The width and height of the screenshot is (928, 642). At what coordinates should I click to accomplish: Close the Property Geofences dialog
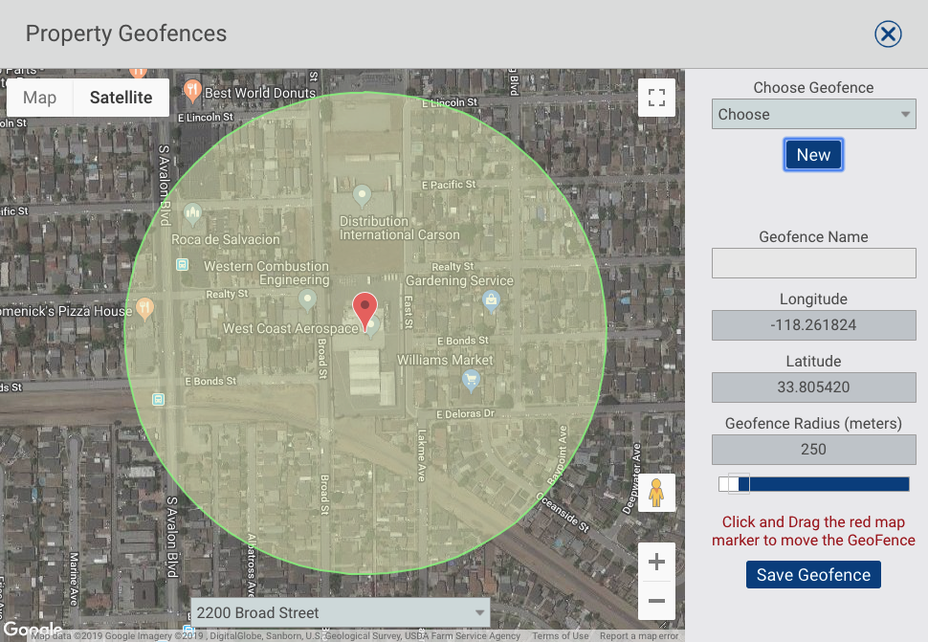(888, 33)
